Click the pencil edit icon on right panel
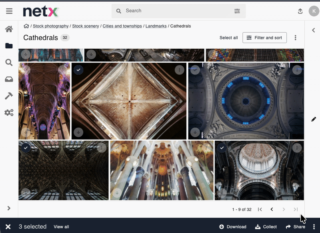This screenshot has width=320, height=233. pos(314,119)
